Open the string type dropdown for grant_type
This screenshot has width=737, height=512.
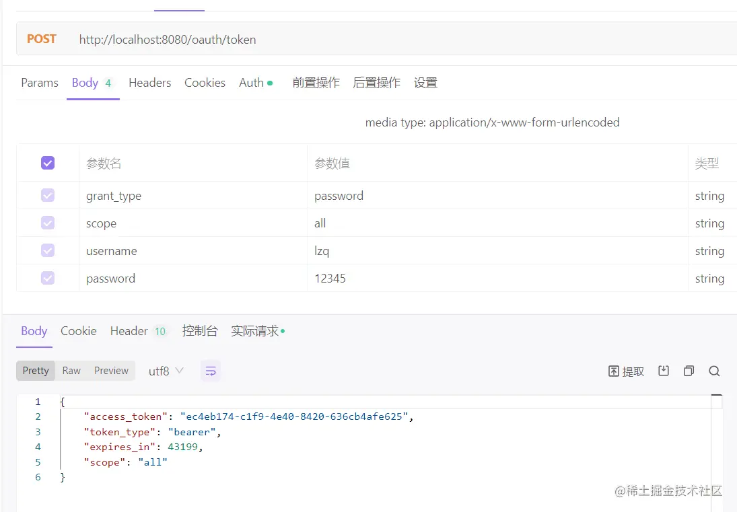click(x=709, y=195)
